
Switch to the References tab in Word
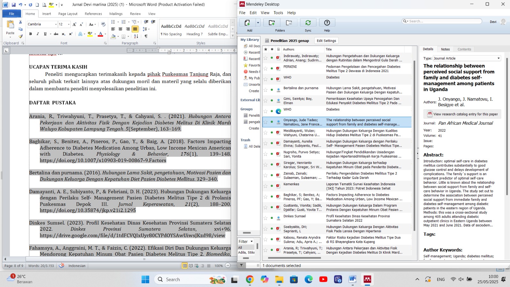93,14
